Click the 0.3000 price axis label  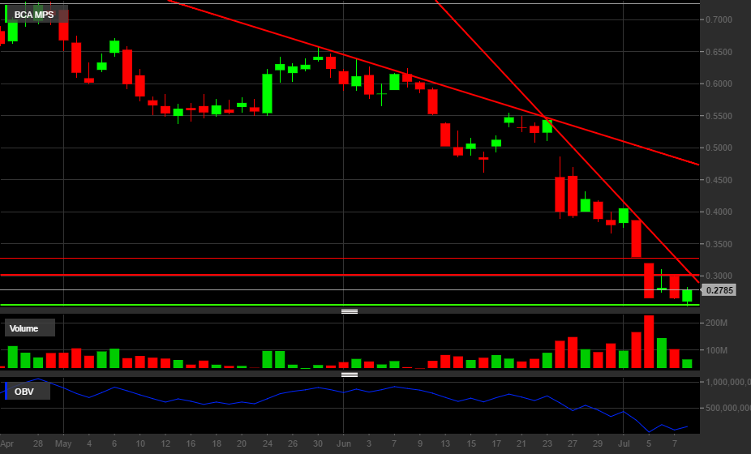[719, 276]
